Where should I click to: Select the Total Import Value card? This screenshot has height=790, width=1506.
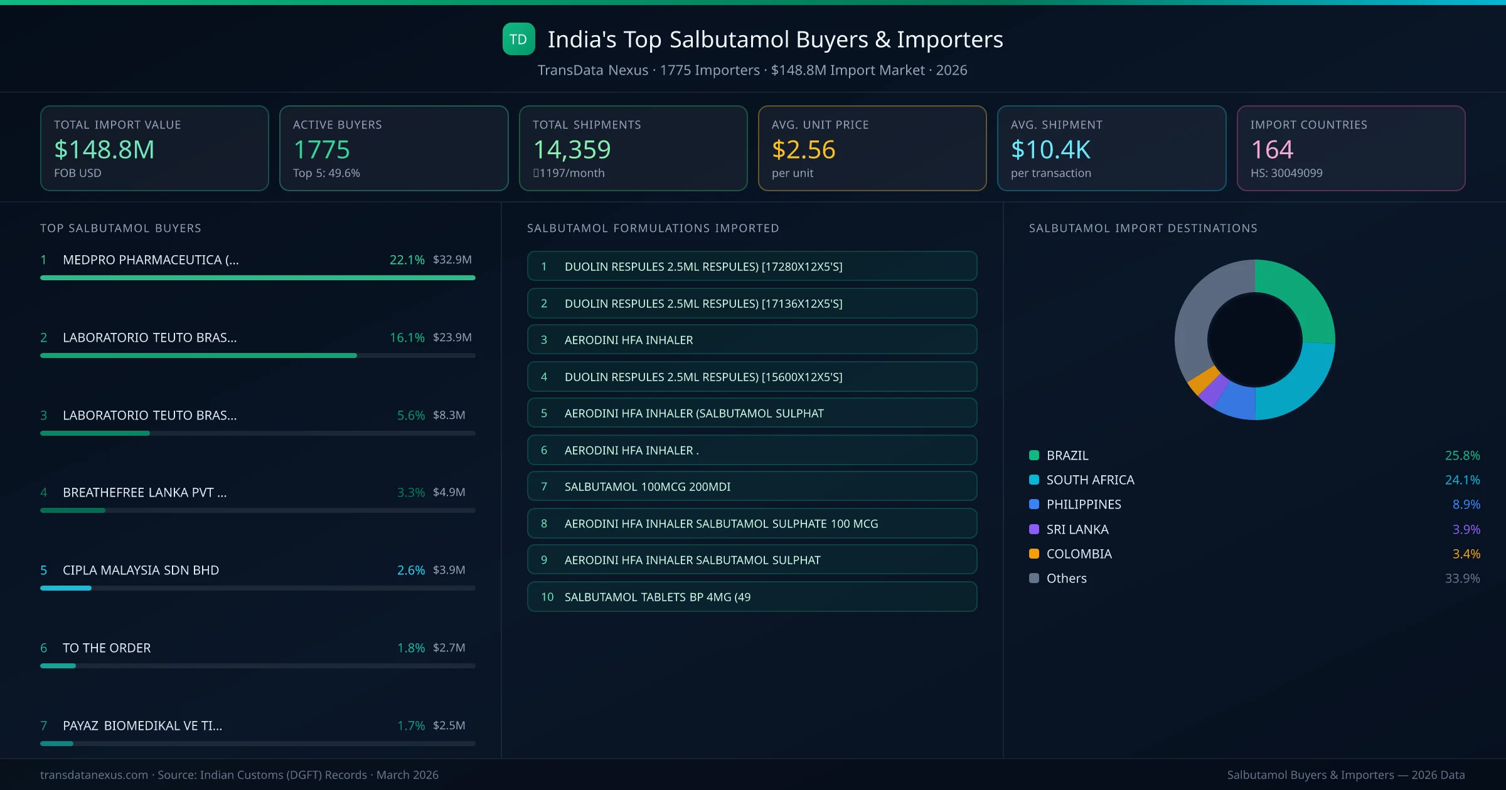(x=154, y=148)
